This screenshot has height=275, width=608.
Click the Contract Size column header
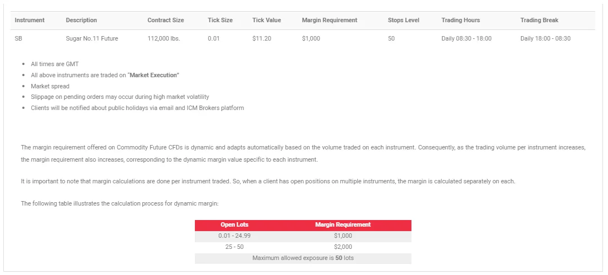click(x=165, y=20)
